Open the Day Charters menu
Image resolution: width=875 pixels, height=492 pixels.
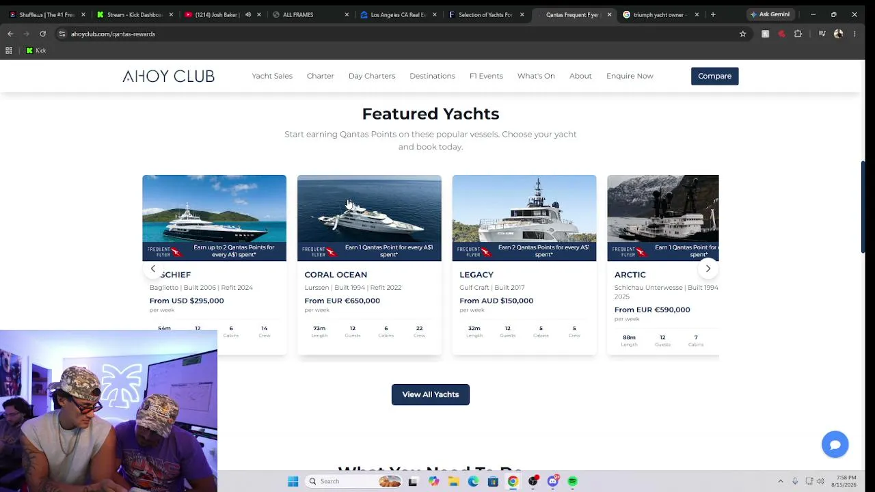point(372,76)
